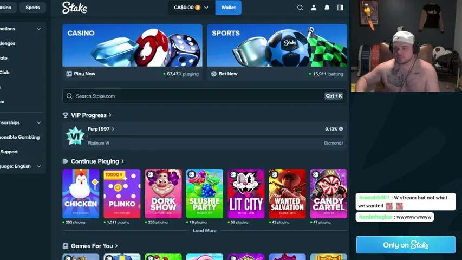This screenshot has width=462, height=260.
Task: Open the CA$0.00 balance dropdown
Action: pyautogui.click(x=191, y=8)
